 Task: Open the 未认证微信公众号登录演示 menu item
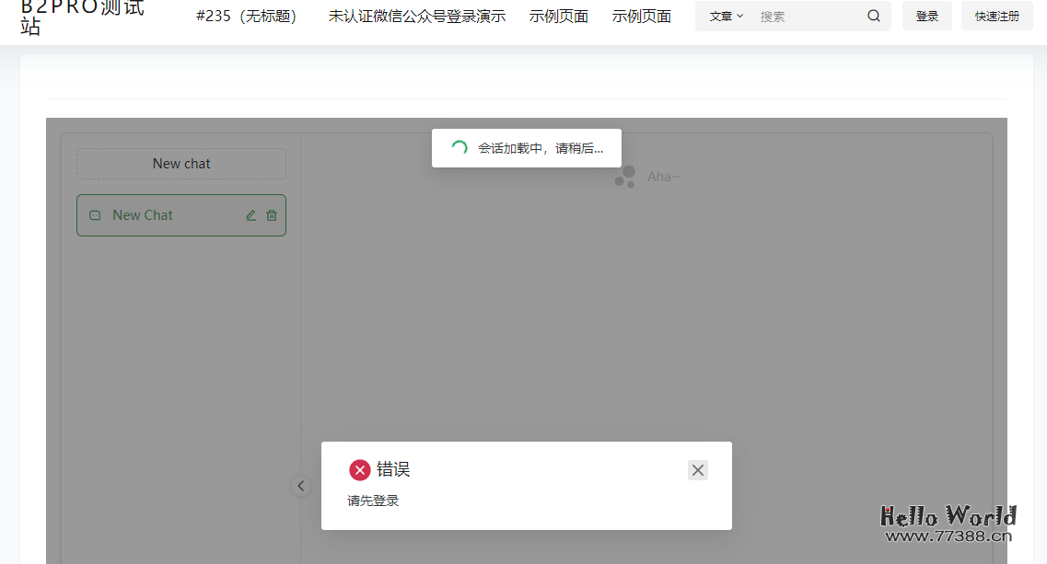click(x=416, y=16)
